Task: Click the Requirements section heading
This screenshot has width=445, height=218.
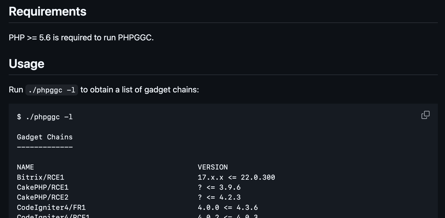Action: [48, 11]
